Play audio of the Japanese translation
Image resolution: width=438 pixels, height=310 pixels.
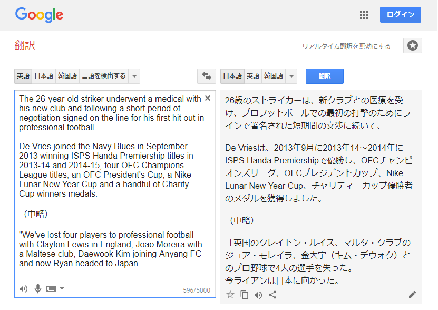[x=258, y=295]
